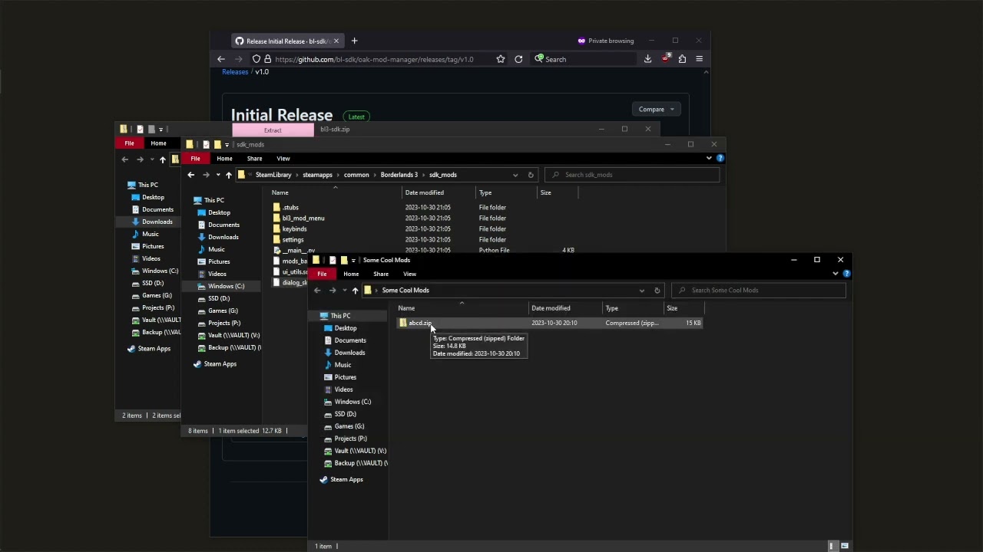
Task: Go back in the browser
Action: (221, 59)
